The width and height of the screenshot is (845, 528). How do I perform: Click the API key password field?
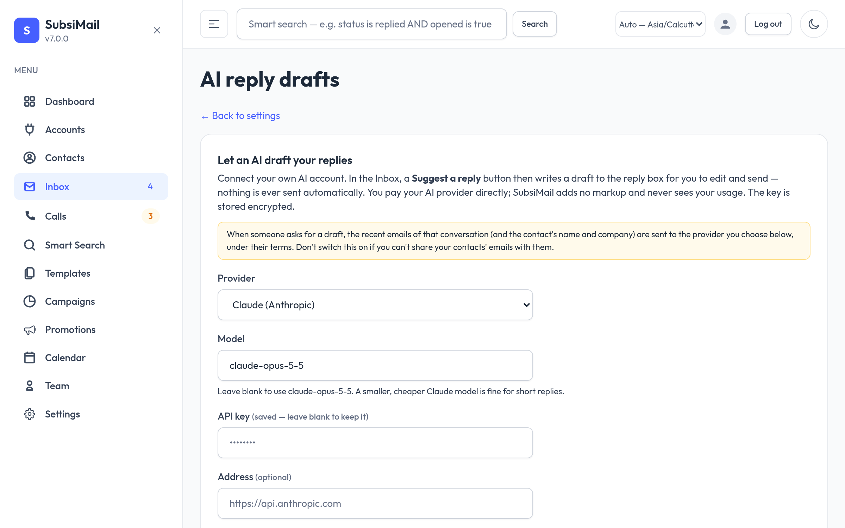[x=375, y=443]
